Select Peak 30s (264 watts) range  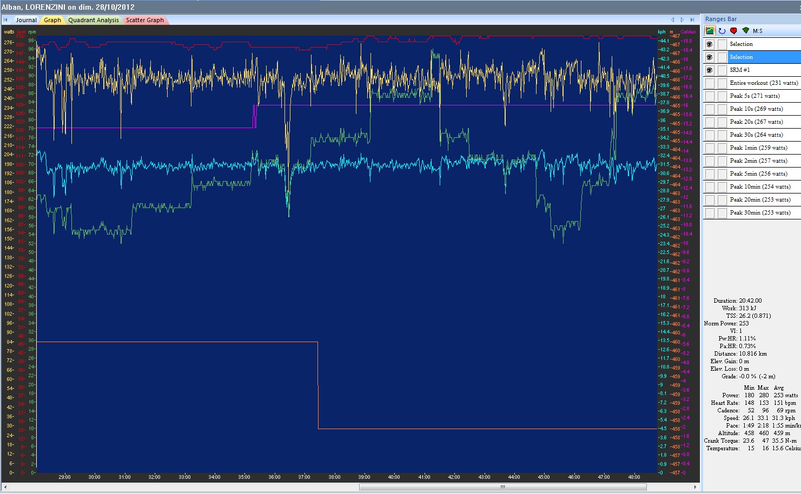756,135
